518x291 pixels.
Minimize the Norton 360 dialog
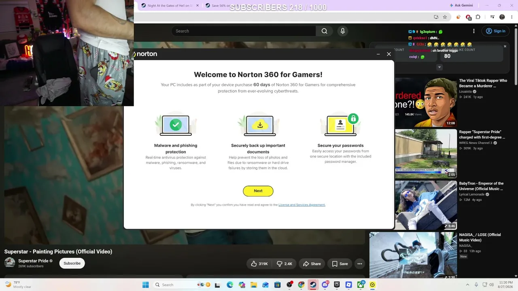[x=378, y=54]
